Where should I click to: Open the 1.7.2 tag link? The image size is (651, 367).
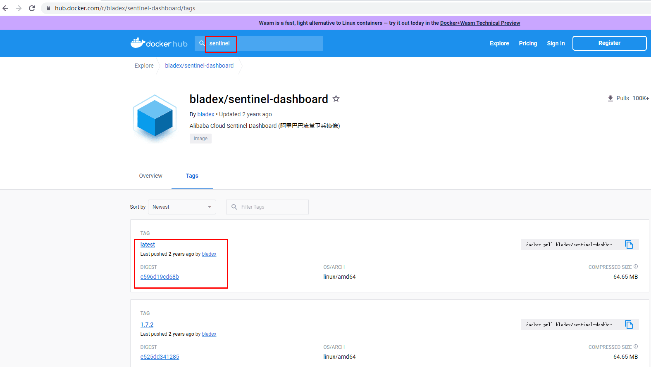click(x=147, y=325)
